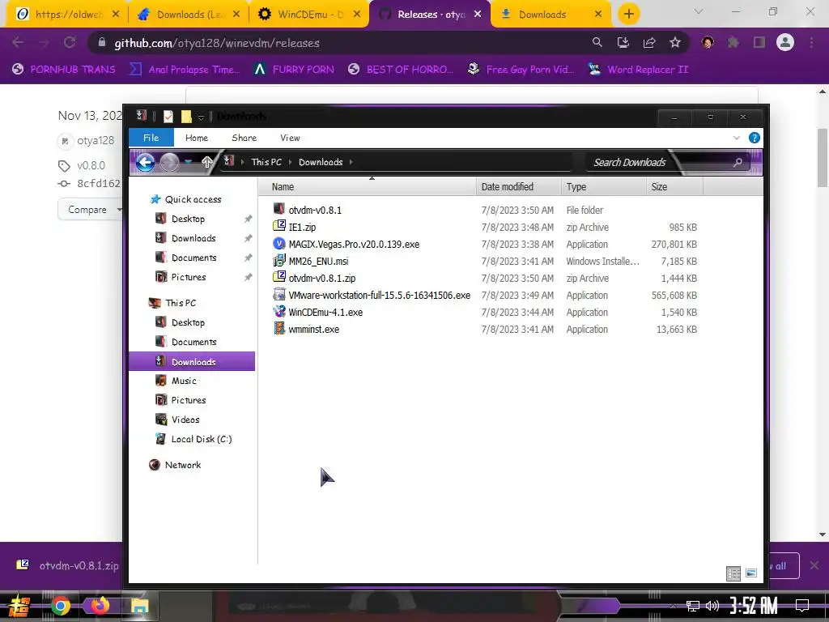
Task: Click Chrome's back arrow button
Action: 18,42
